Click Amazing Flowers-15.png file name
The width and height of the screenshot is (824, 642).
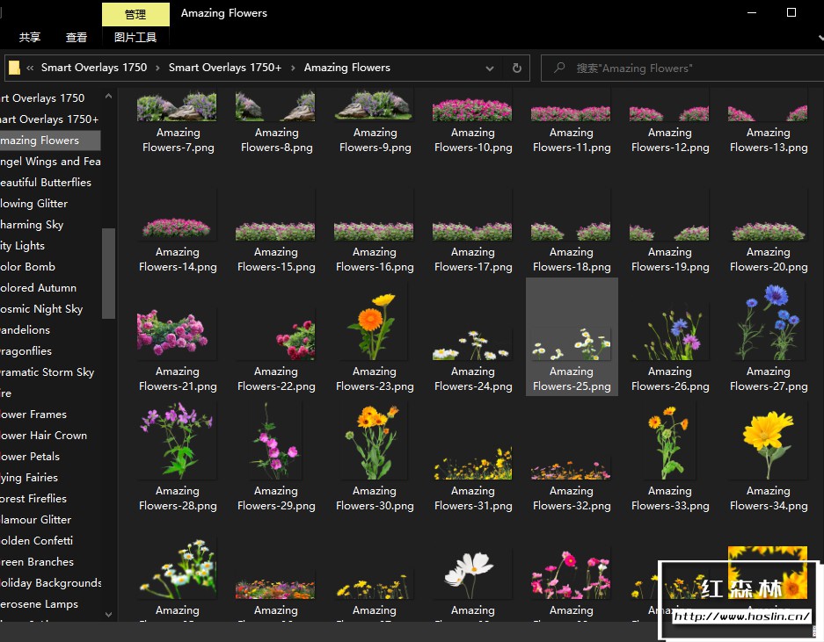(x=276, y=259)
